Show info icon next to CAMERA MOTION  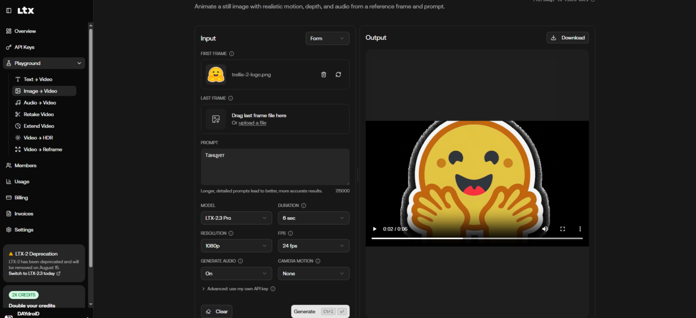coord(318,261)
